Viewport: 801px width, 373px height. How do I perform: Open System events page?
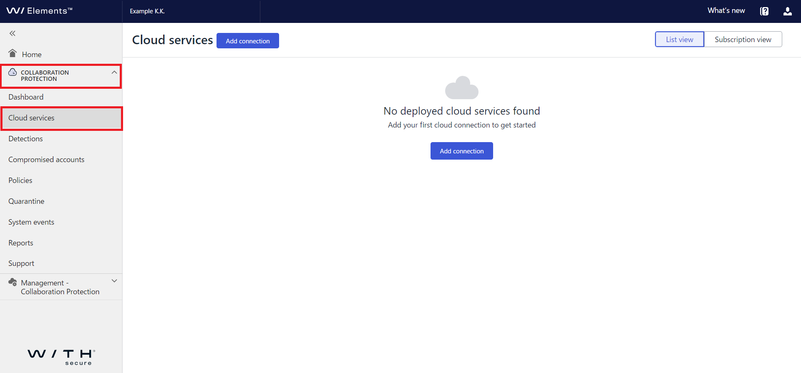coord(31,222)
